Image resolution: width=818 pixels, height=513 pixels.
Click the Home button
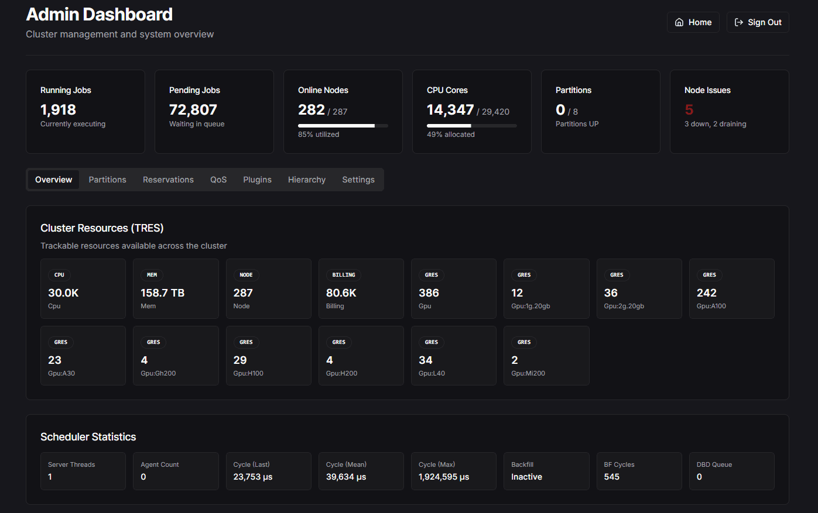pyautogui.click(x=693, y=22)
